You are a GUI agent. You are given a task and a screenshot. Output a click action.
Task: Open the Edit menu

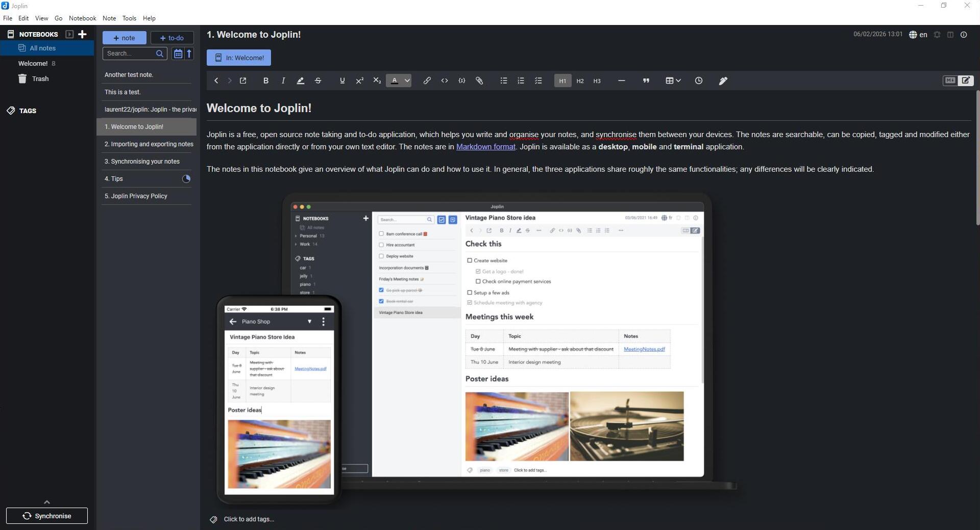pyautogui.click(x=23, y=18)
